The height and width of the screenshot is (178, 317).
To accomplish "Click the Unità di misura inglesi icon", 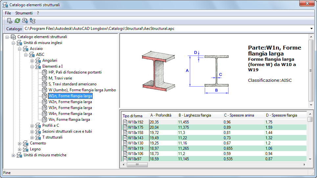I will (x=19, y=43).
